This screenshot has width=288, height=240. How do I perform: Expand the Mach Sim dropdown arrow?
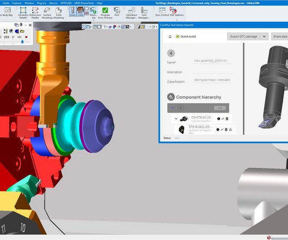point(93,20)
